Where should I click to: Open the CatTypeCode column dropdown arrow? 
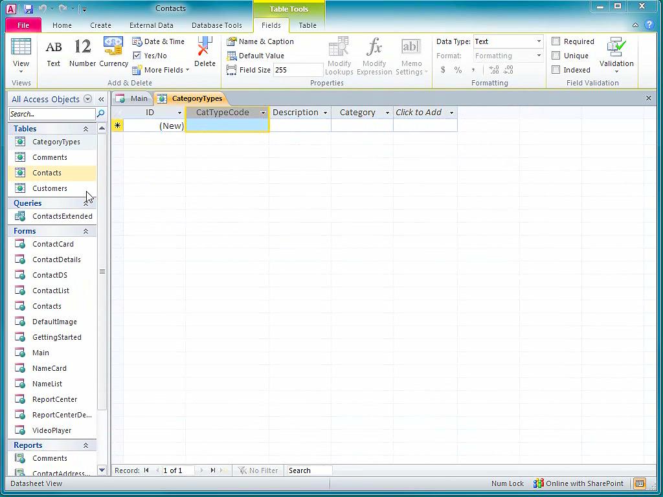[x=263, y=113]
